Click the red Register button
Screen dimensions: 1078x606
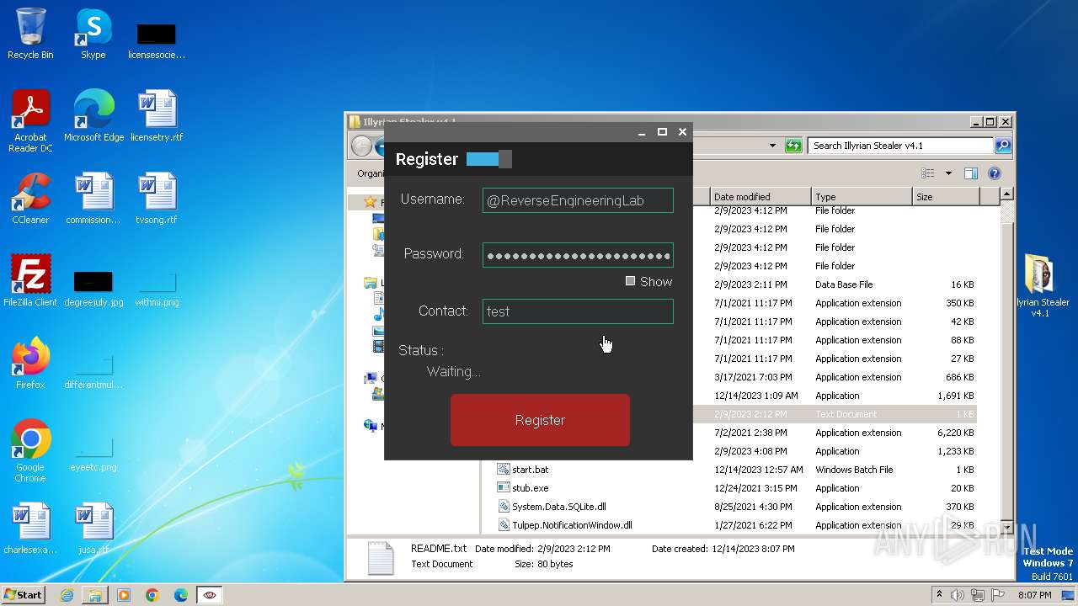pyautogui.click(x=540, y=420)
